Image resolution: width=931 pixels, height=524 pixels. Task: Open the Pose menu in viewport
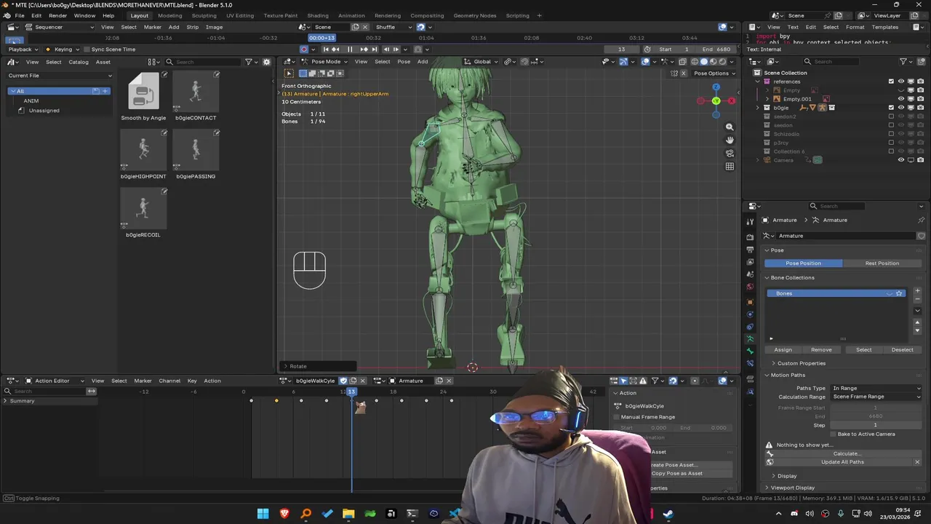pyautogui.click(x=404, y=62)
